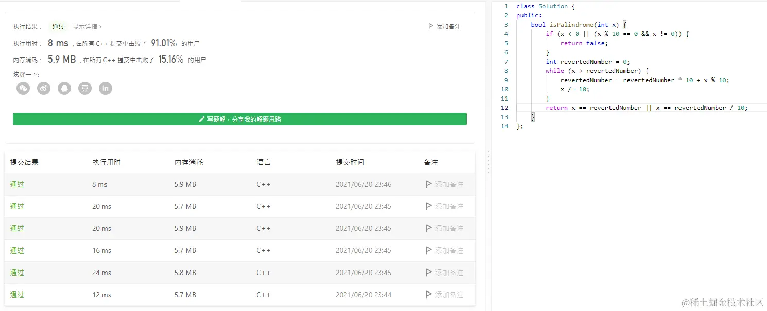Open the 通过 submission with 20 ms and 5.7 MB
This screenshot has width=767, height=311.
tap(17, 206)
